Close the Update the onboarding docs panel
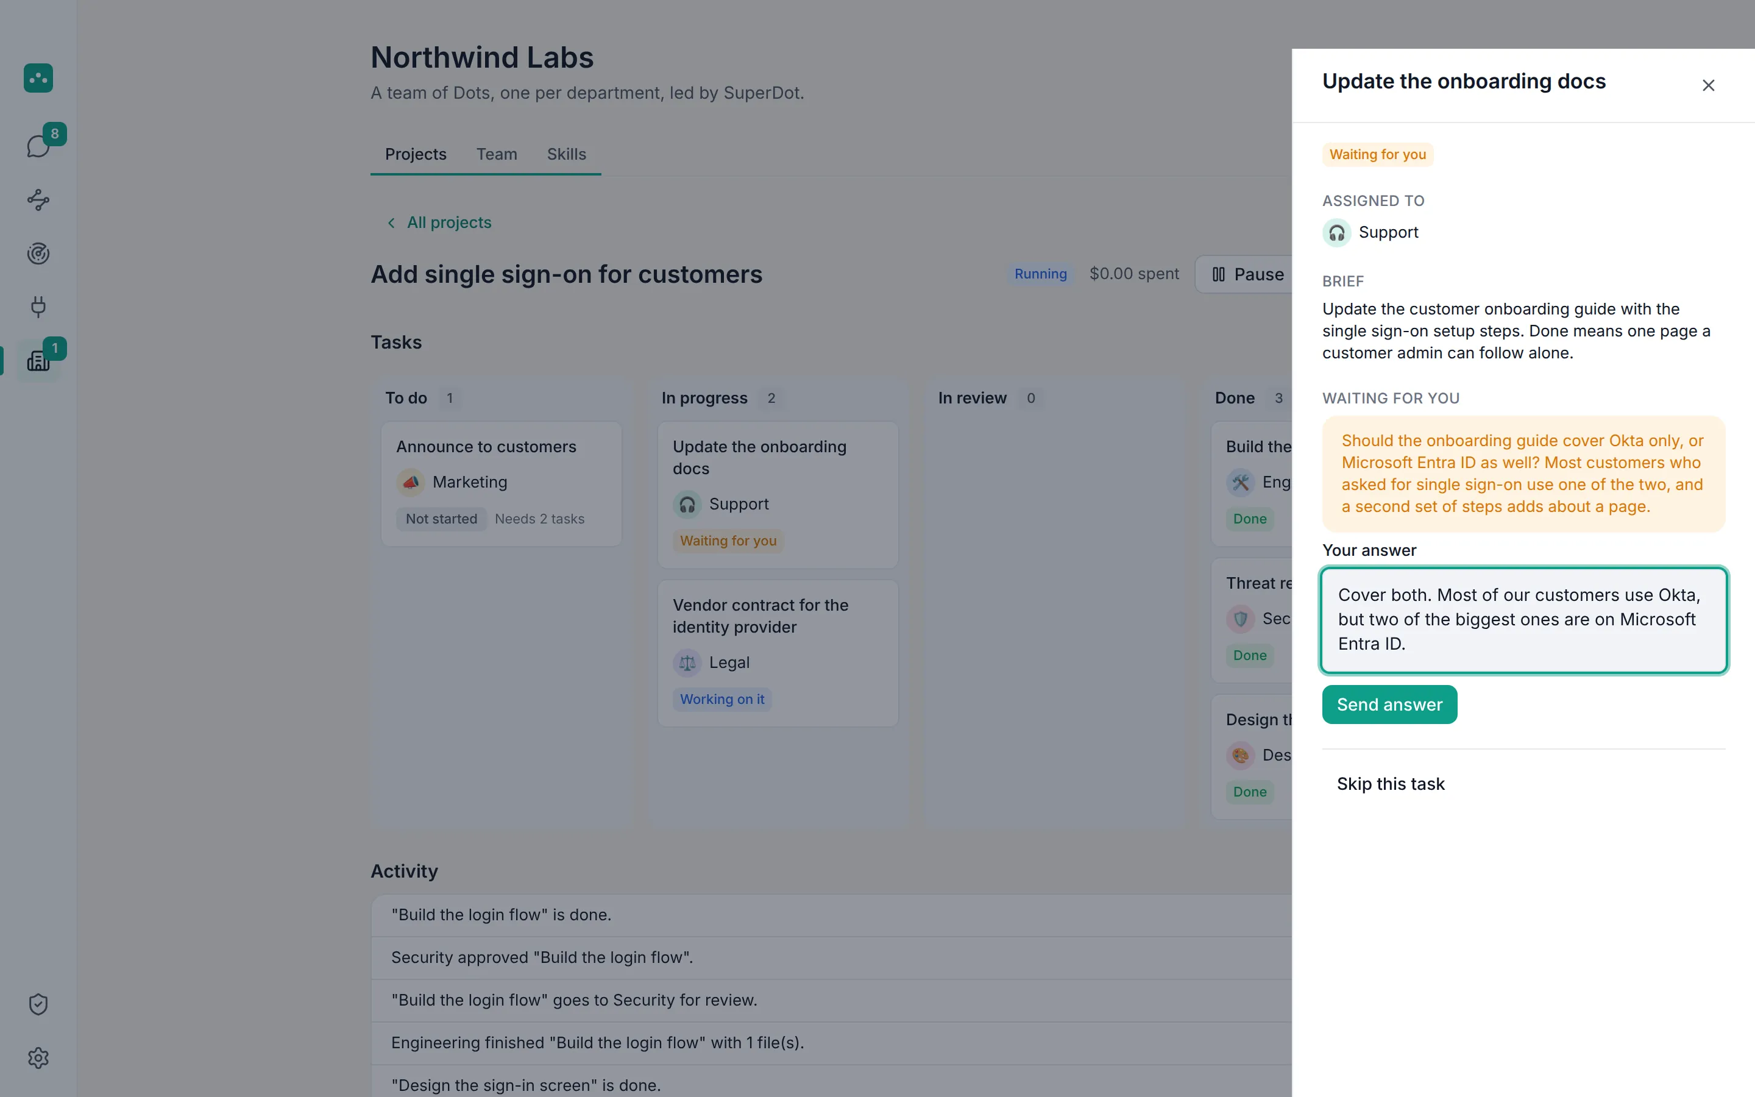Image resolution: width=1755 pixels, height=1097 pixels. (1708, 85)
